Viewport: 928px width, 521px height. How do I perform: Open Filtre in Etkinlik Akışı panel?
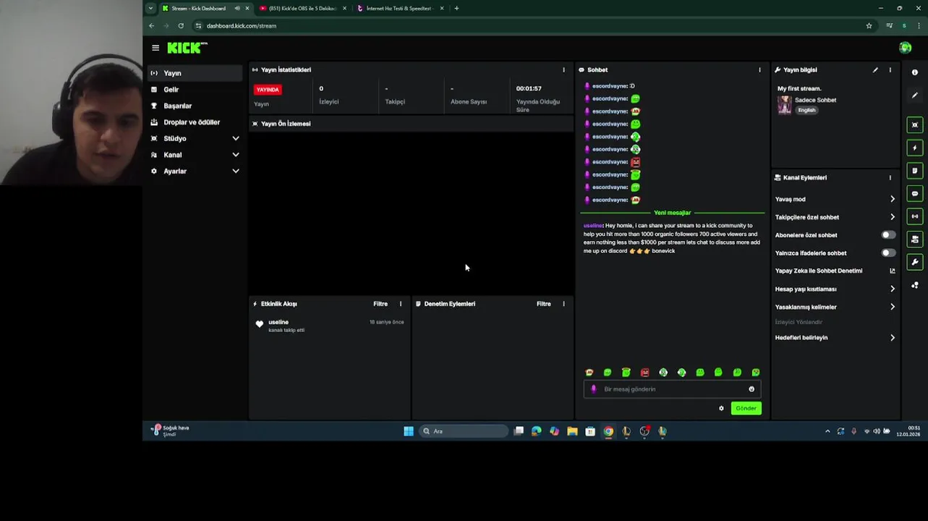[380, 304]
